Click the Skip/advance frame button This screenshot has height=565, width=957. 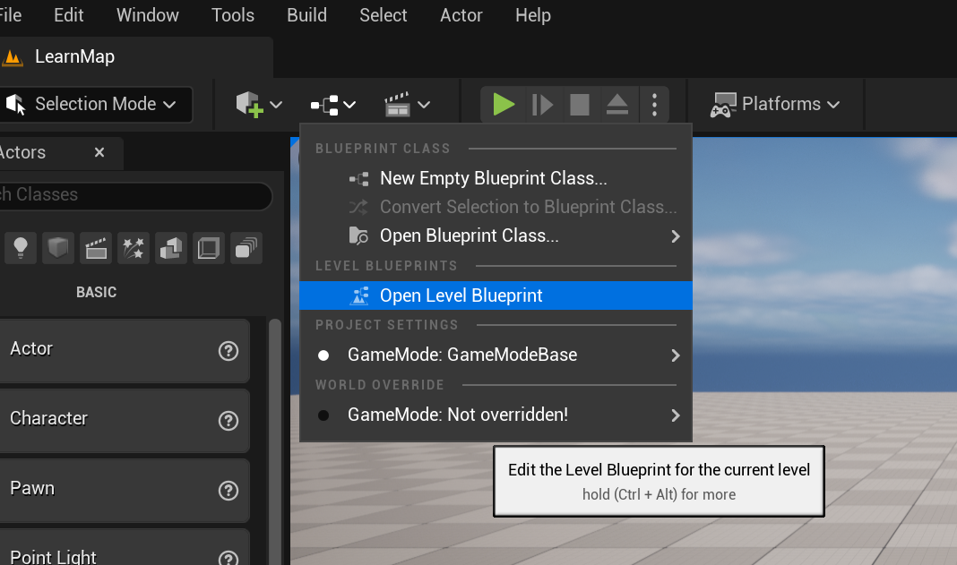tap(542, 105)
